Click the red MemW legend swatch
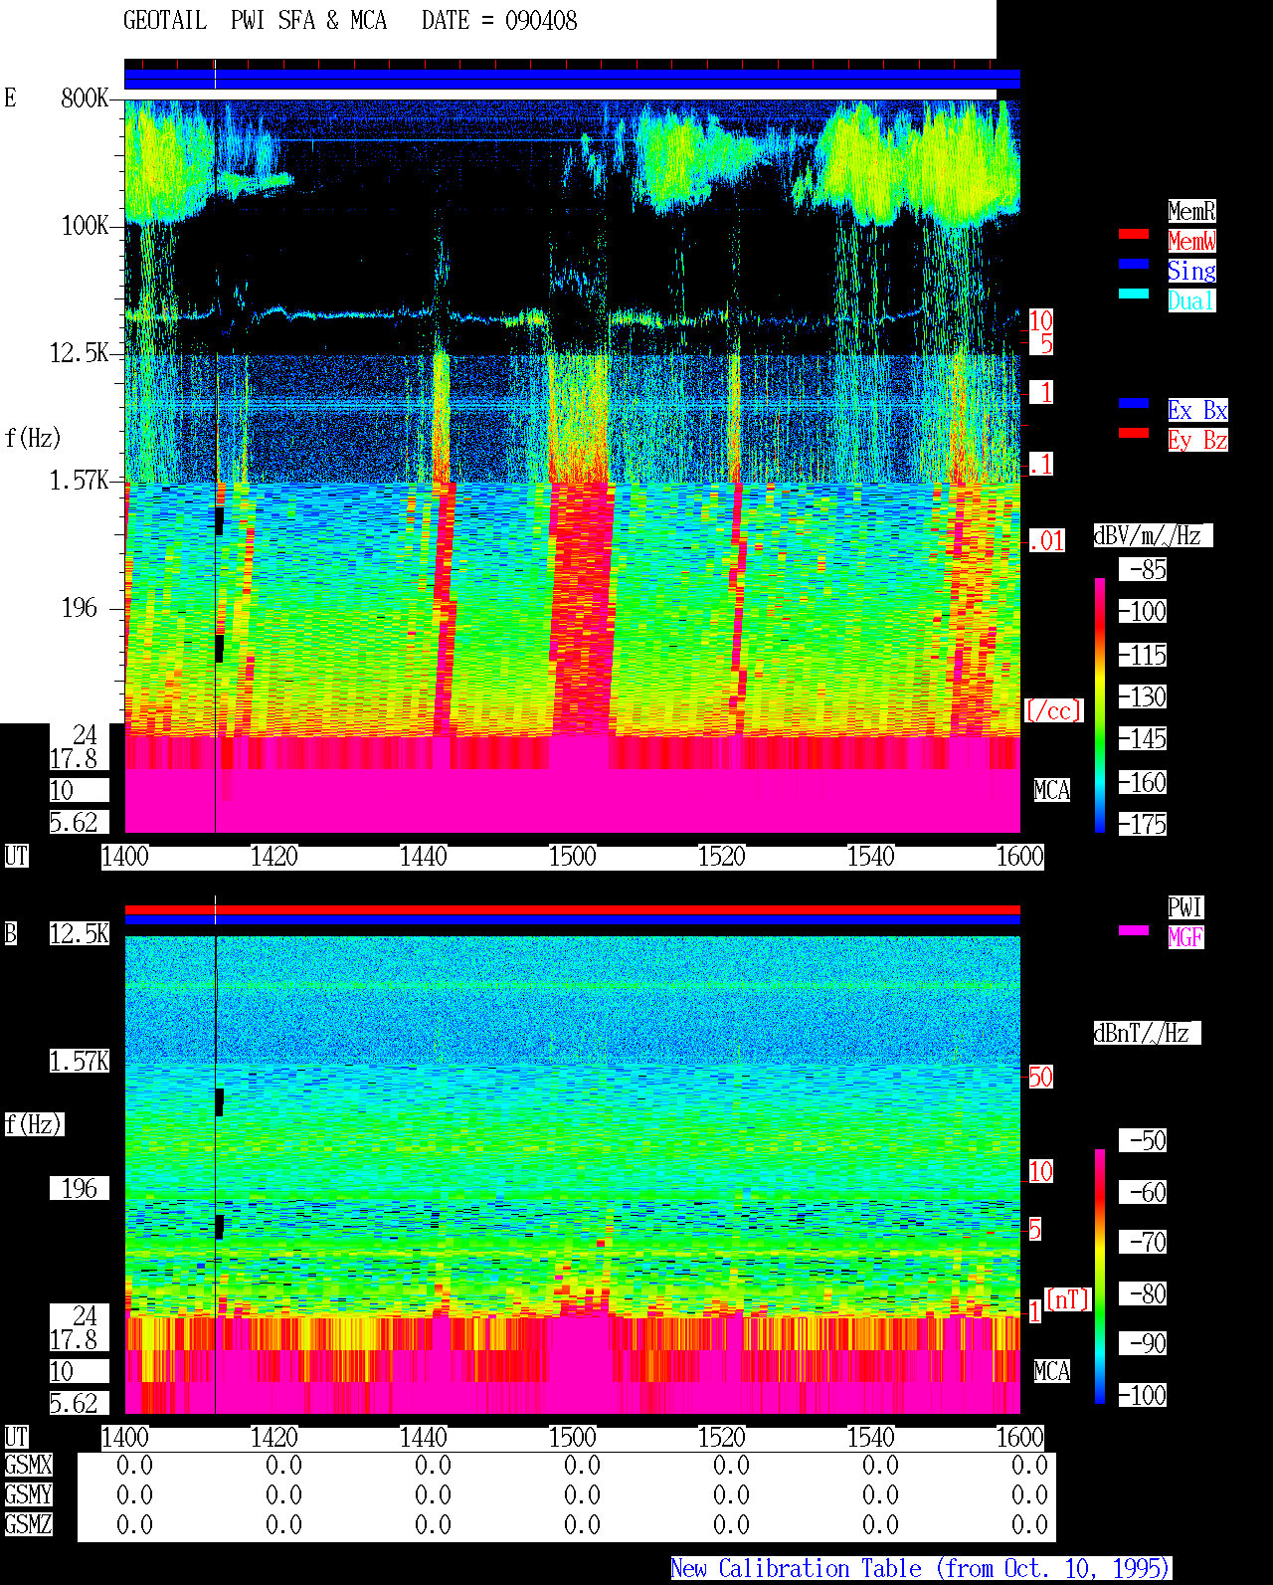This screenshot has height=1585, width=1273. [1134, 234]
